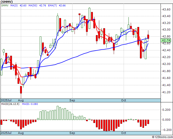
Task: Click the 42.20 price axis label
Action: 166,57
